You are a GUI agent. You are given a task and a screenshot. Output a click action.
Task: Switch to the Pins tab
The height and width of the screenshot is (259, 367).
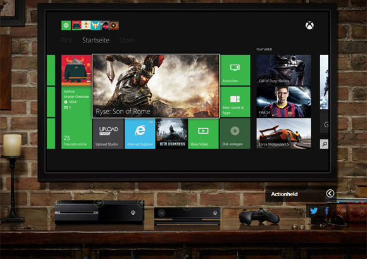[x=66, y=41]
